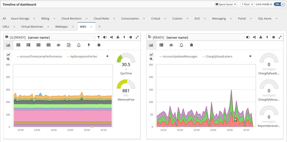Open the share icon in left widget header
287x142 pixels.
point(111,37)
